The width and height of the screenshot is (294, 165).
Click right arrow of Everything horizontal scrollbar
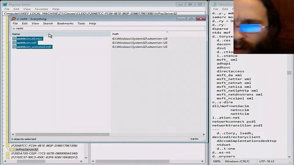pyautogui.click(x=204, y=134)
